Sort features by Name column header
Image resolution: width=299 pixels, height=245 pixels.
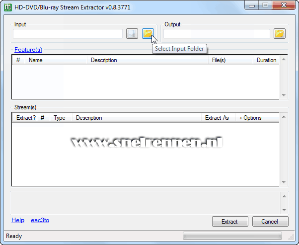click(56, 60)
